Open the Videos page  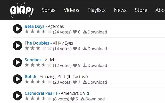71,10
